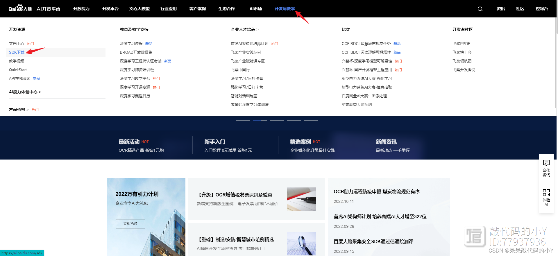Expand 产品价格 section

(x=19, y=110)
